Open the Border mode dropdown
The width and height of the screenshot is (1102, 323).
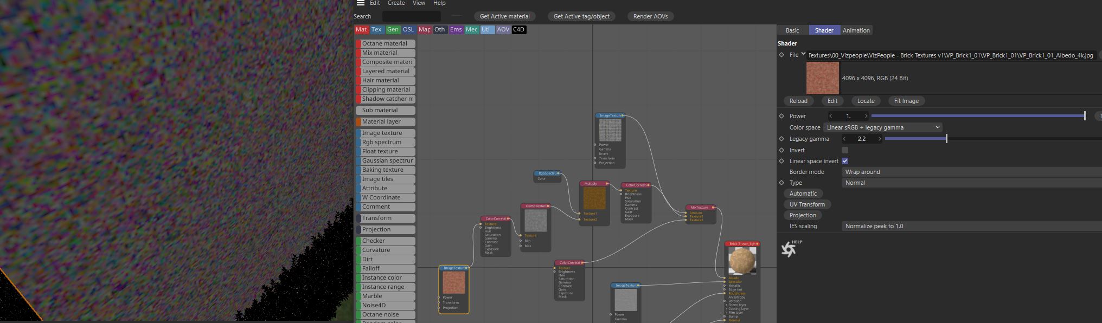971,172
